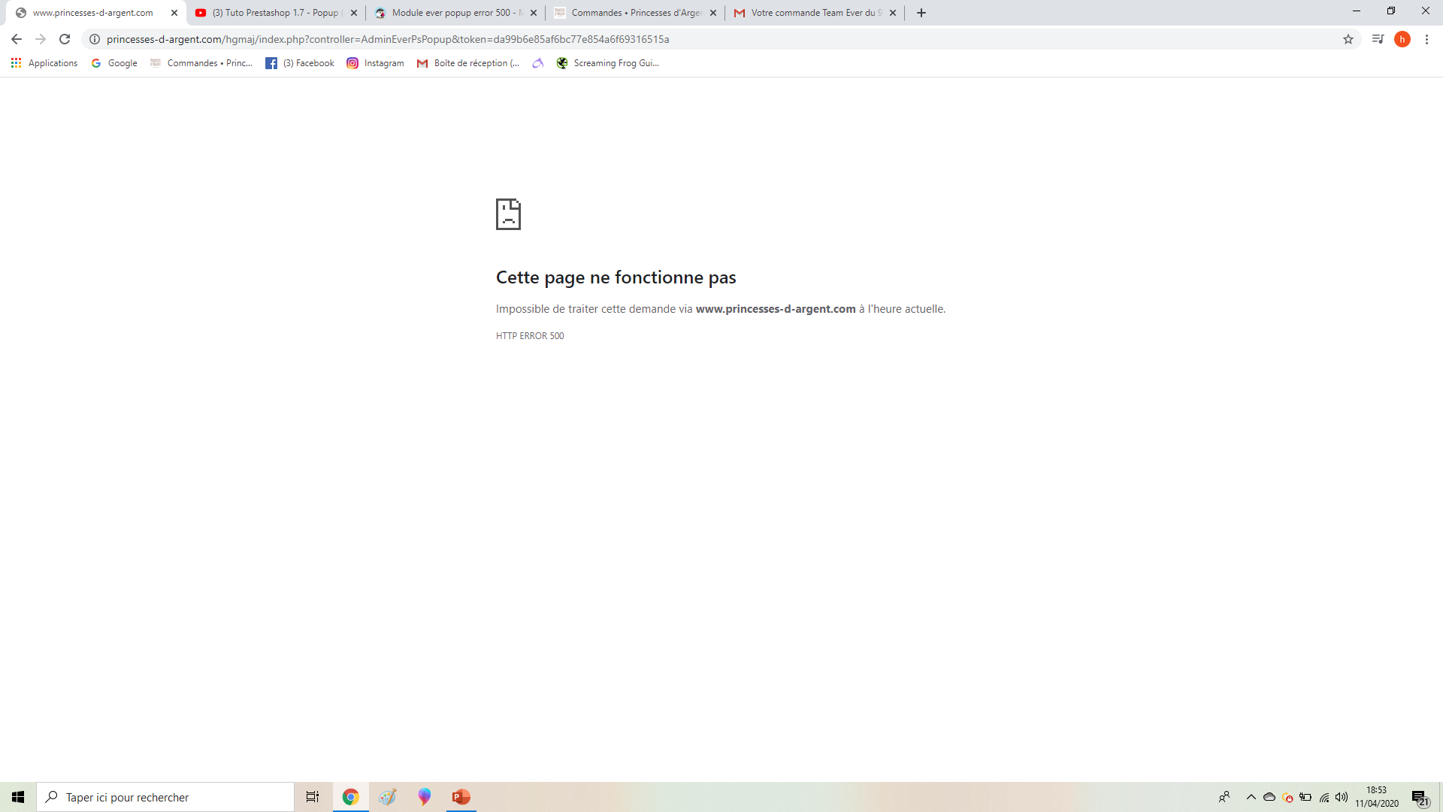Show hidden system tray icons chevron
This screenshot has height=812, width=1443.
[1251, 797]
